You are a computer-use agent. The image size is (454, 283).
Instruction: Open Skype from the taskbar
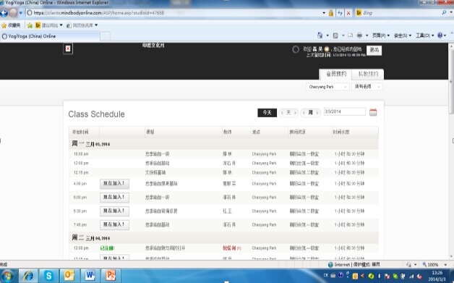tap(48, 275)
